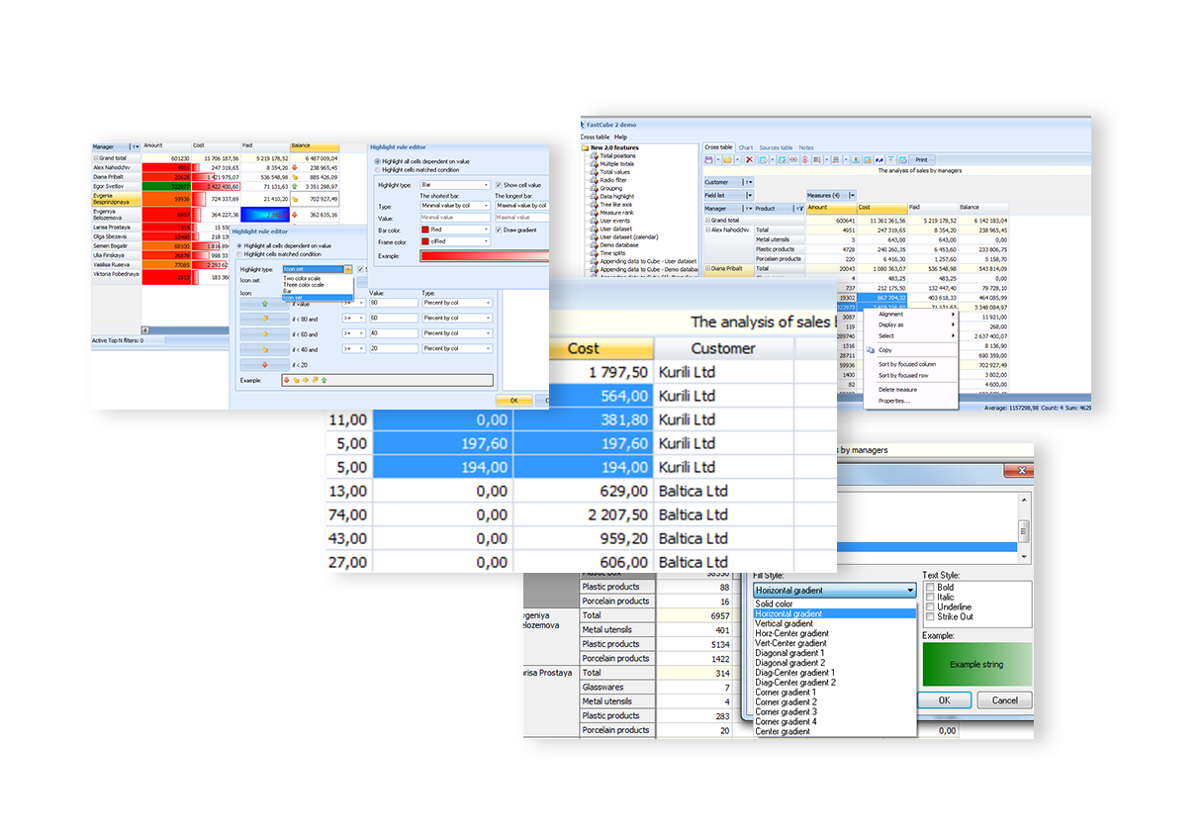Viewport: 1203px width, 835px height.
Task: Expand the Measures (4) dropdown
Action: (x=852, y=196)
